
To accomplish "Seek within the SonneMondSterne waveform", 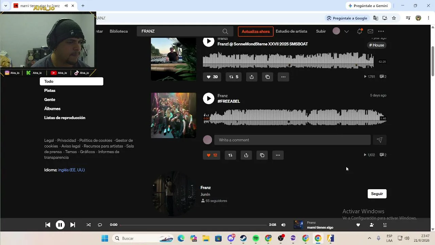I will pos(288,61).
